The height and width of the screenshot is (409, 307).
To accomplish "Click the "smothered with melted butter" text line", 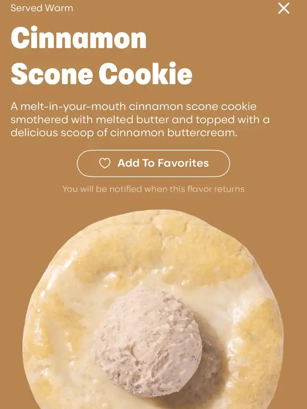I will 140,120.
